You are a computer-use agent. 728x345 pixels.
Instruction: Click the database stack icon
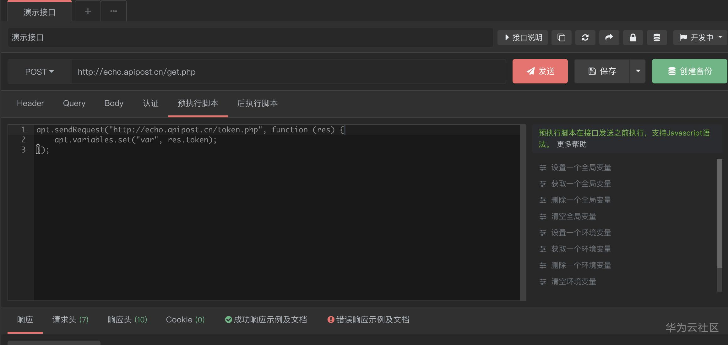657,38
